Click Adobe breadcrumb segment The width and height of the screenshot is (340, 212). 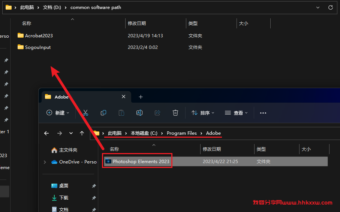click(x=213, y=133)
